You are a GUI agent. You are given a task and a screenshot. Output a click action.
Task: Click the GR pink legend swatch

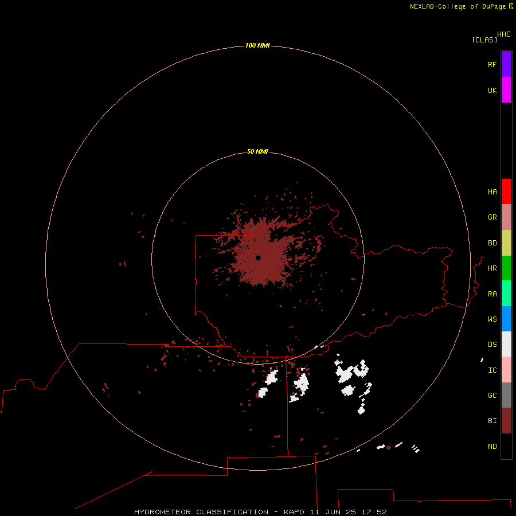pos(506,217)
